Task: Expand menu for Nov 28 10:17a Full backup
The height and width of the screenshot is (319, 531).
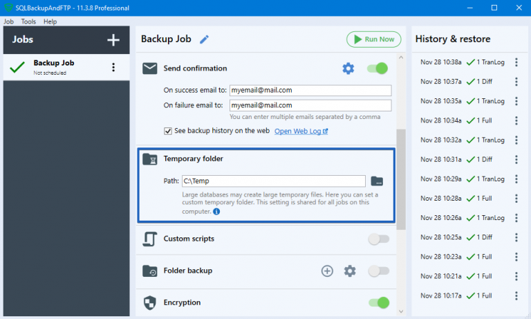Action: pos(516,295)
